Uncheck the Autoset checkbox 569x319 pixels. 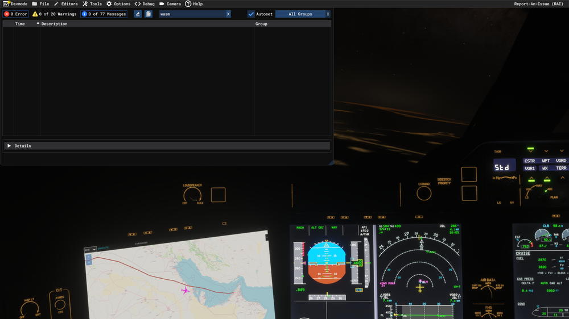tap(251, 14)
